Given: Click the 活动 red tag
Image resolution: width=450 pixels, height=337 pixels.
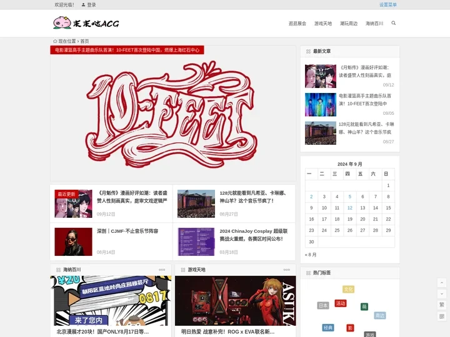Looking at the screenshot, I should (341, 303).
